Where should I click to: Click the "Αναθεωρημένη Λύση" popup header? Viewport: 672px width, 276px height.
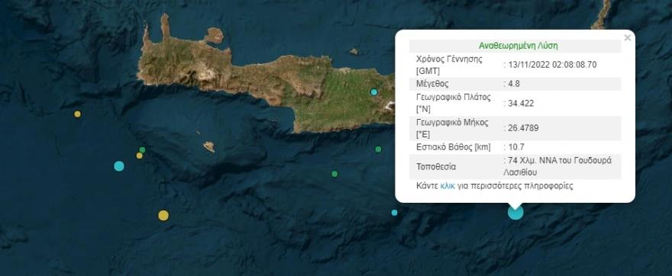point(519,46)
